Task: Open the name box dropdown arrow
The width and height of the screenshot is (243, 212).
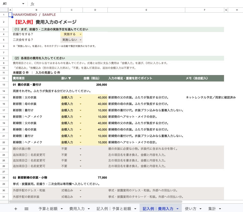Action: click(x=23, y=4)
